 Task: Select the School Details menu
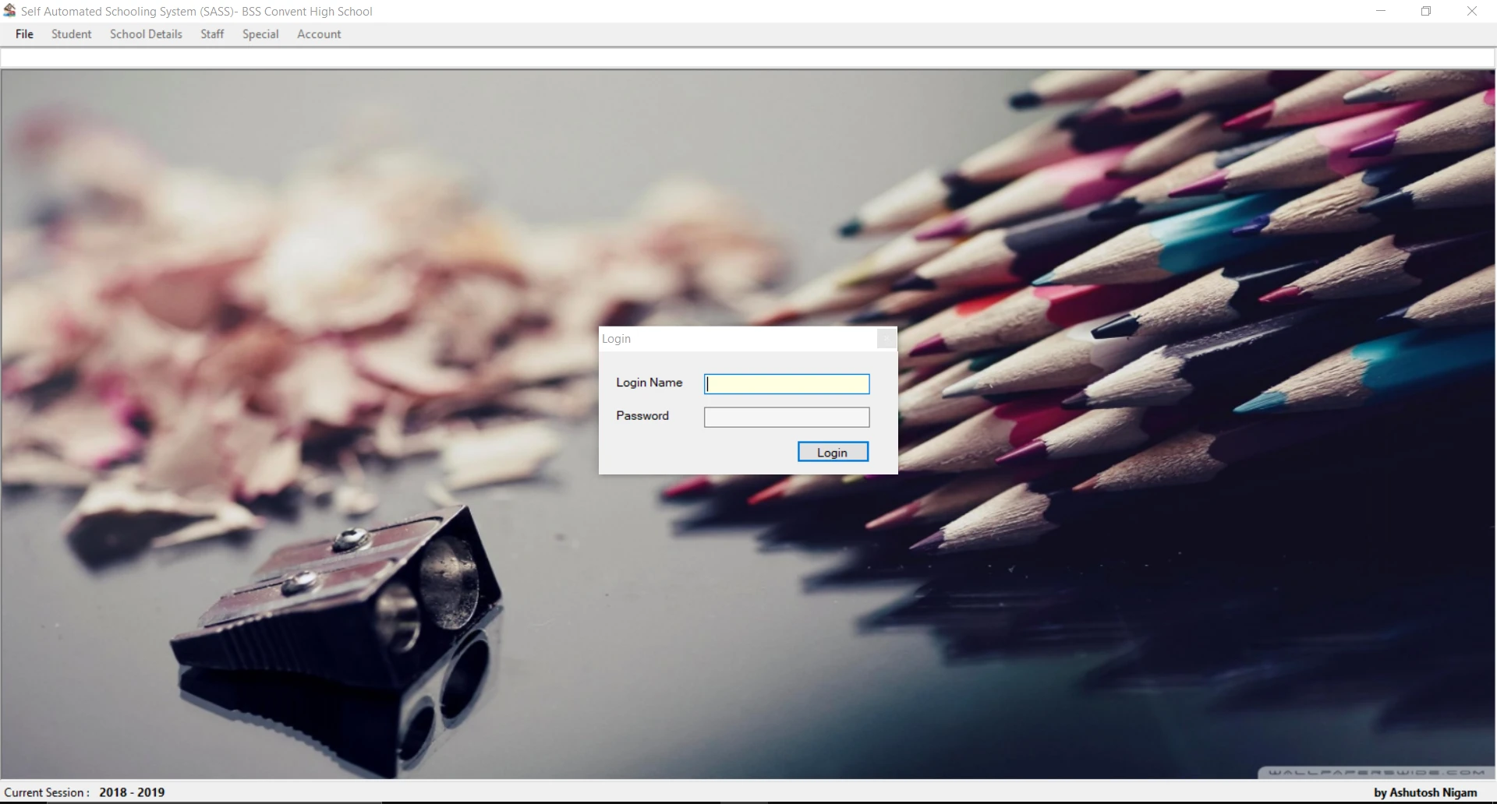[x=146, y=34]
